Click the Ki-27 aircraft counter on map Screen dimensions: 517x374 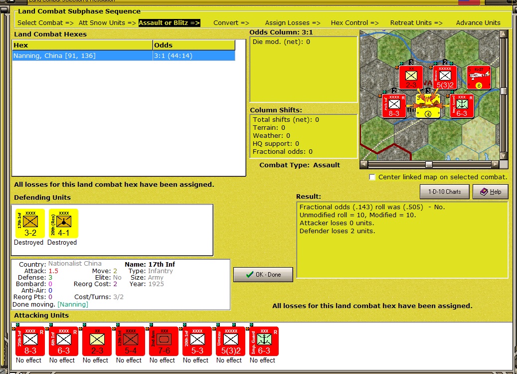(479, 77)
